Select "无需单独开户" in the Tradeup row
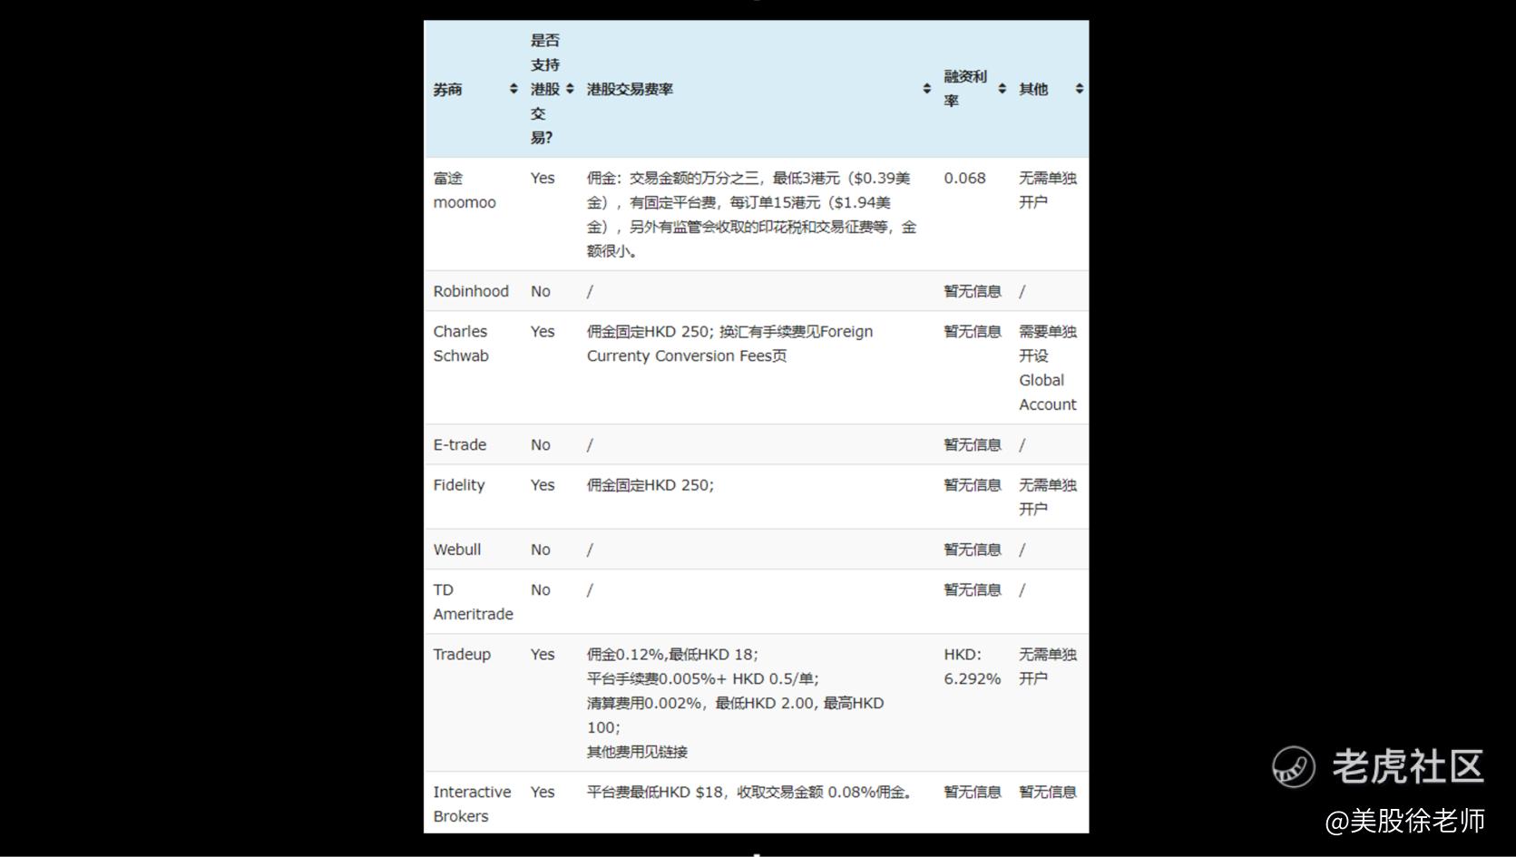Screen dimensions: 1516x857 coord(1048,667)
